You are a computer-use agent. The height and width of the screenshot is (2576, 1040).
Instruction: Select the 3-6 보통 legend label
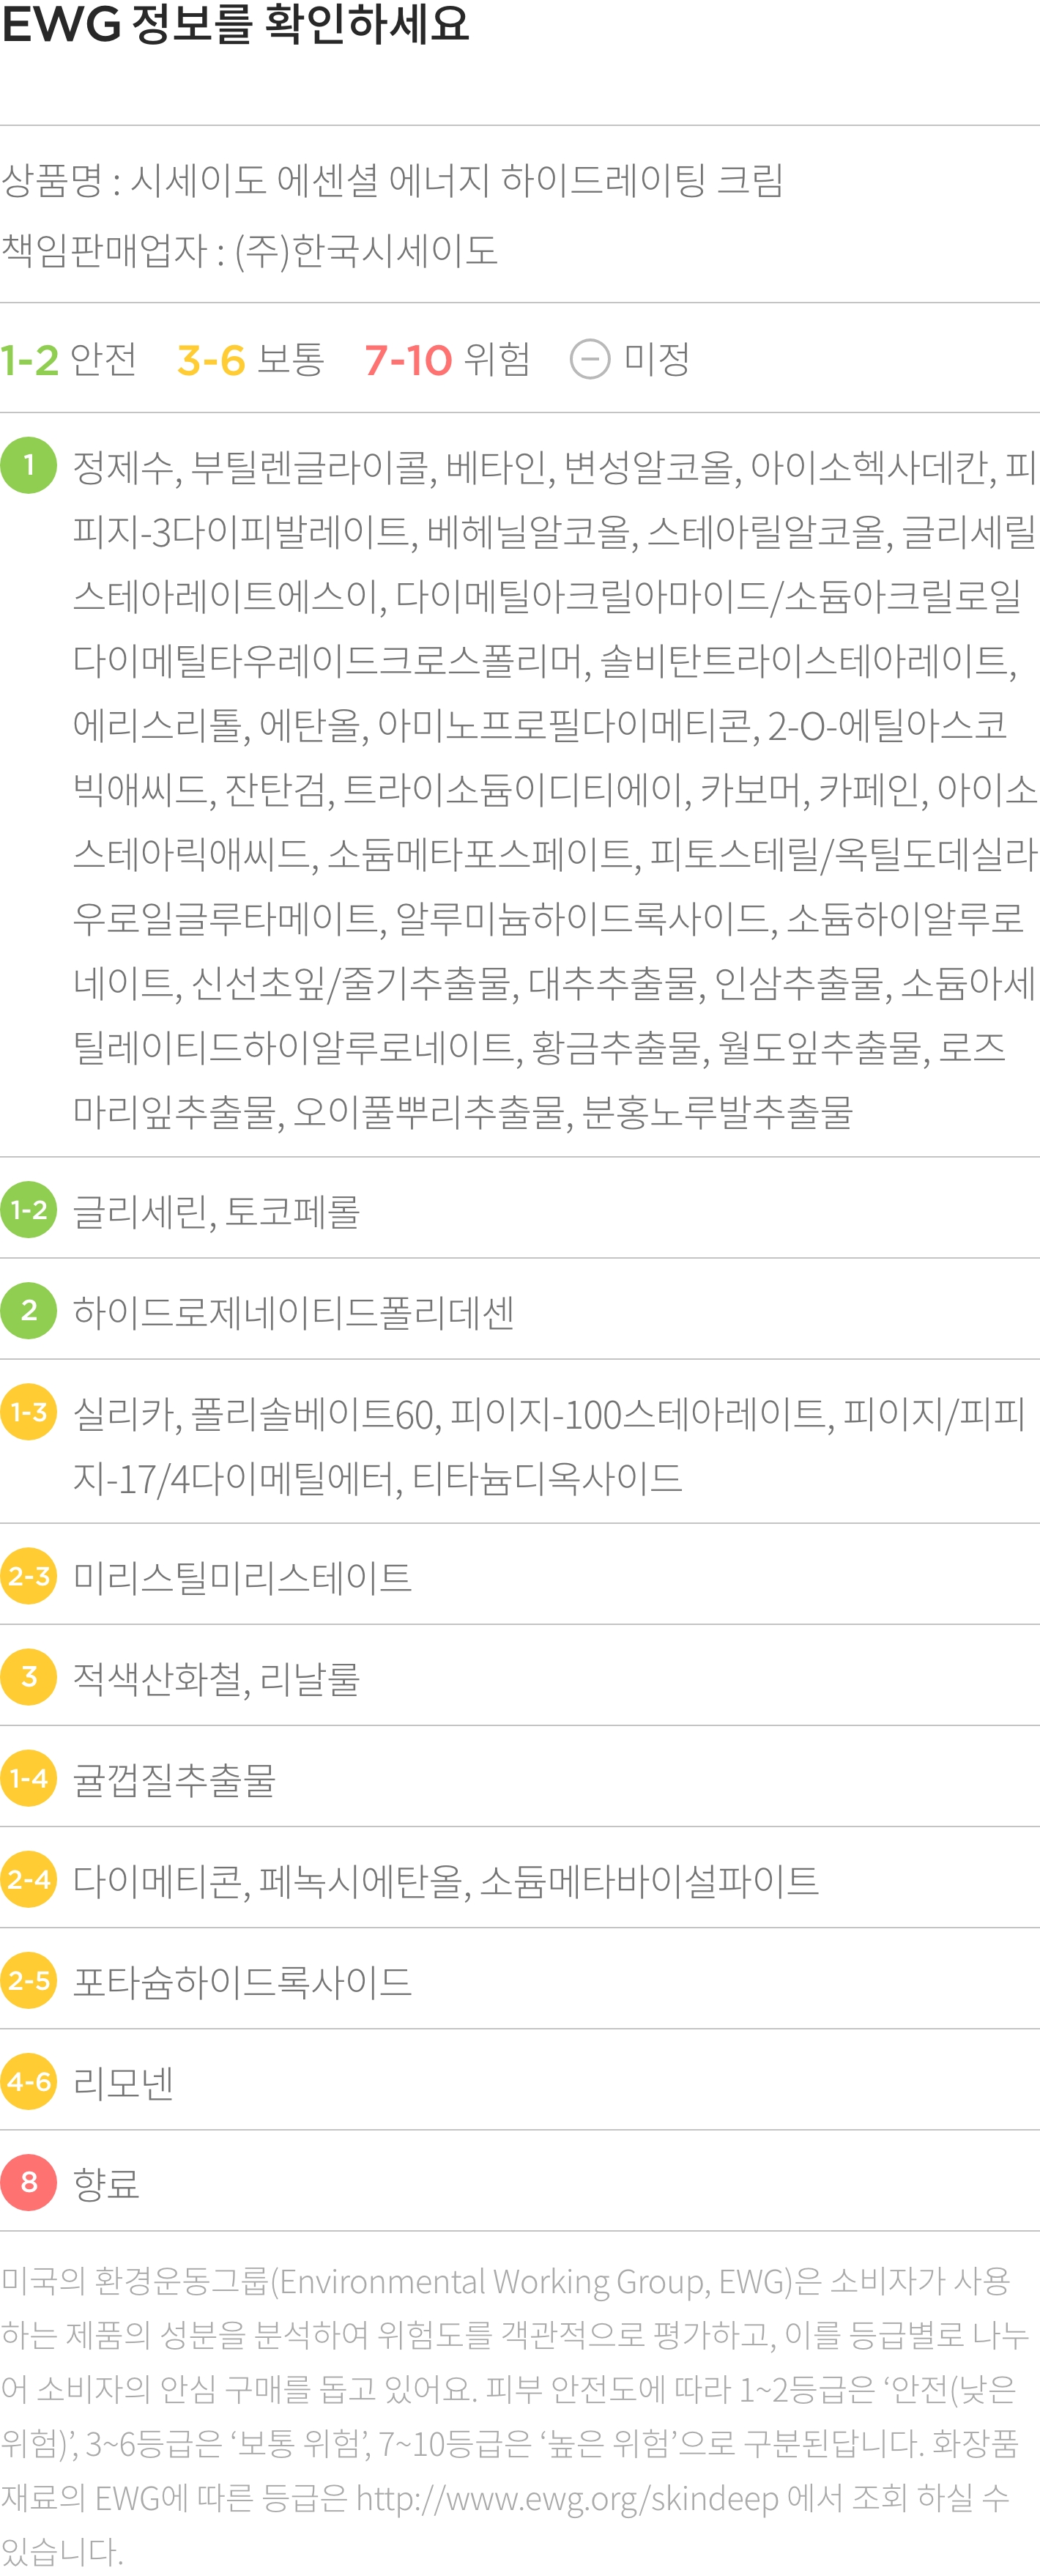pyautogui.click(x=251, y=359)
